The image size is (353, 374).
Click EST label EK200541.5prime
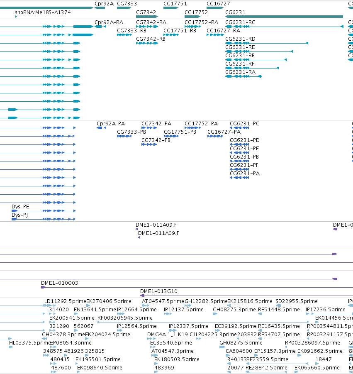tap(72, 318)
